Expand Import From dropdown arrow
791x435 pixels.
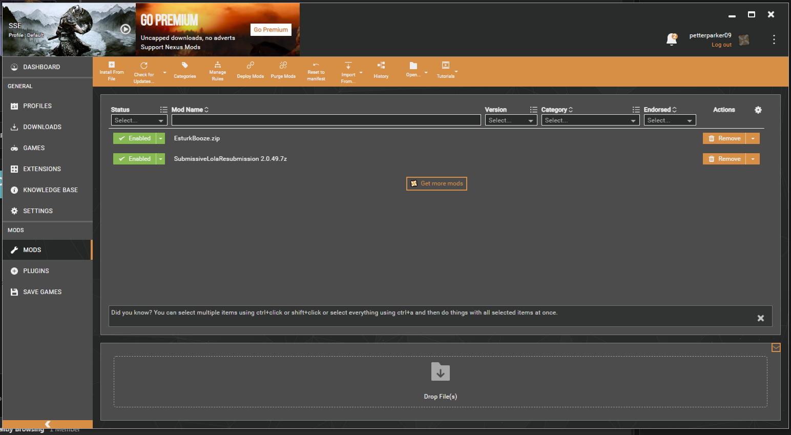pyautogui.click(x=361, y=73)
